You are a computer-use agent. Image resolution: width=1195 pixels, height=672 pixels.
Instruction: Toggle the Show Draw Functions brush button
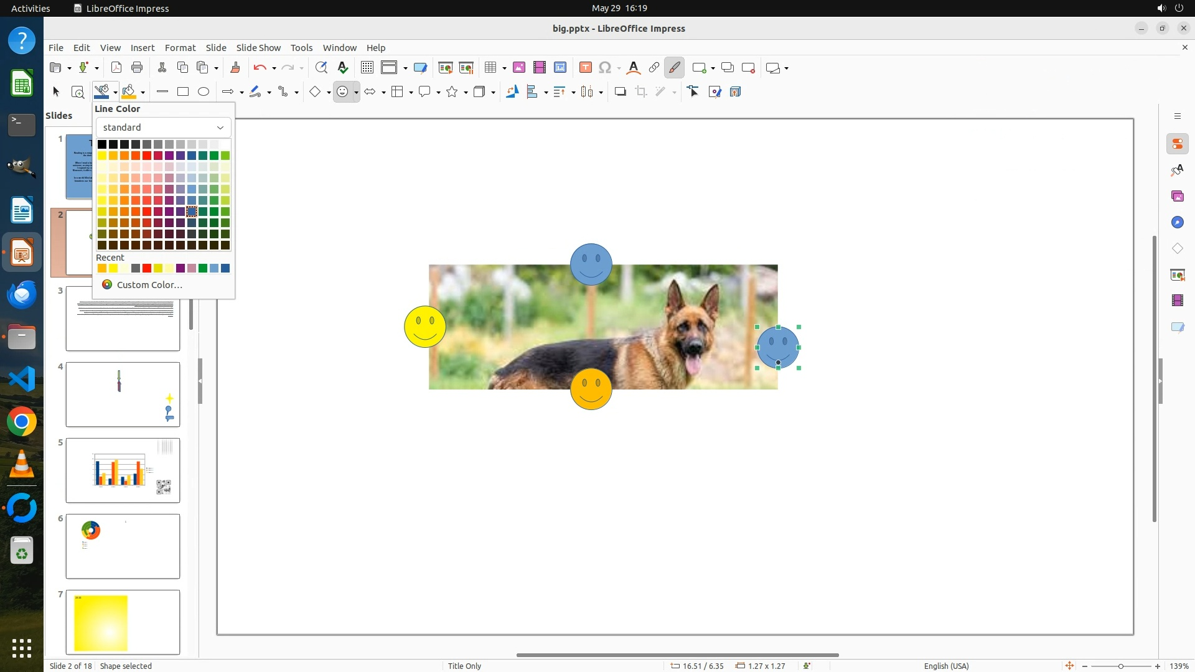674,68
